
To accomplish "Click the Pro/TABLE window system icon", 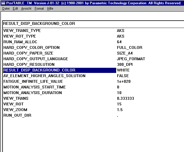I will pyautogui.click(x=3, y=3).
